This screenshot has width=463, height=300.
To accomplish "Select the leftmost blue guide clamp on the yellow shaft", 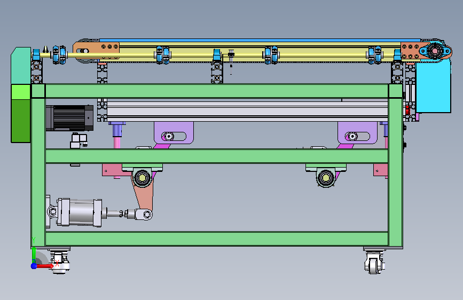I will tap(60, 54).
